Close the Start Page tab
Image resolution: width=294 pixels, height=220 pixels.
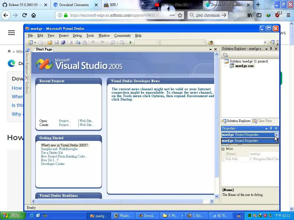(x=215, y=49)
